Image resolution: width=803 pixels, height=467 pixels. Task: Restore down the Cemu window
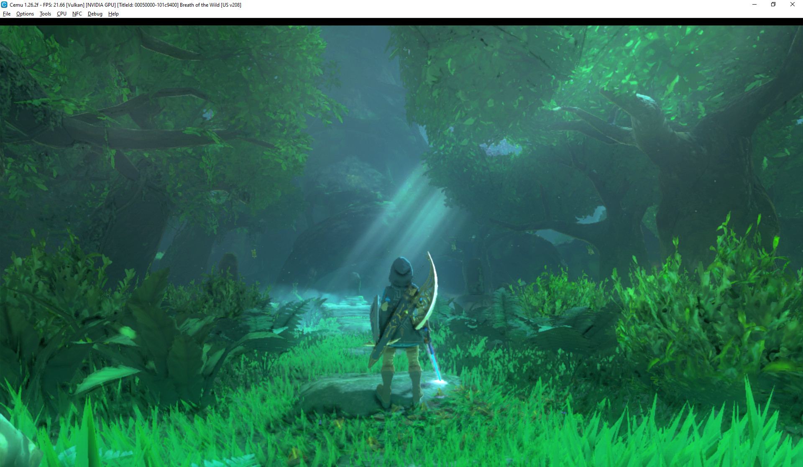click(x=773, y=5)
